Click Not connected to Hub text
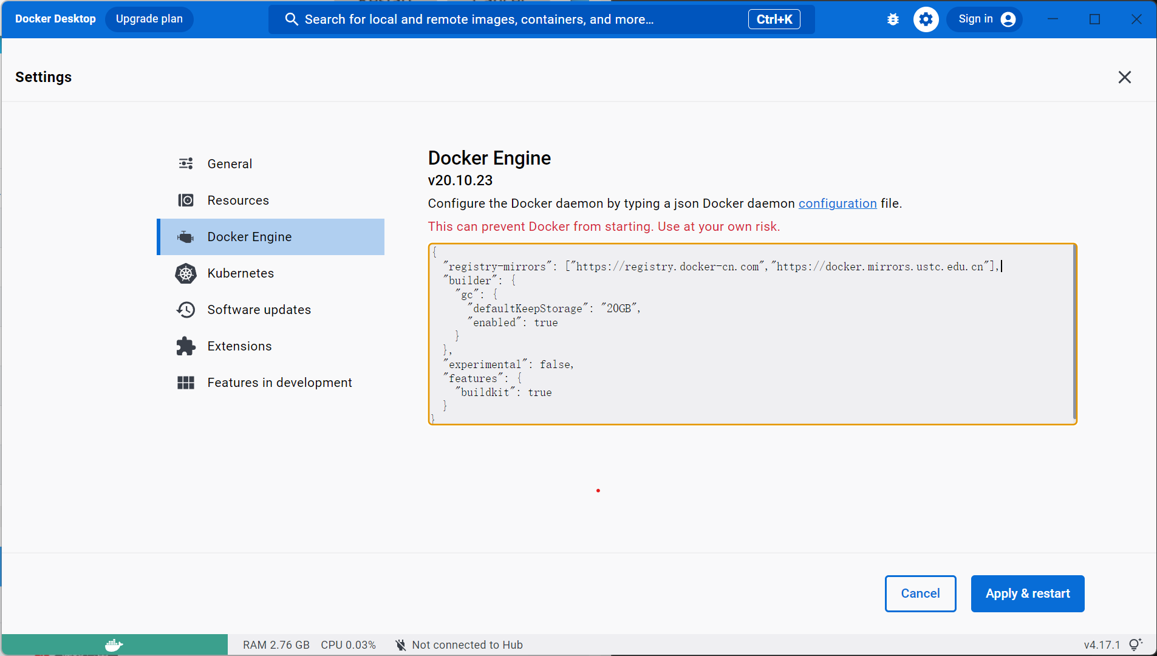 pyautogui.click(x=467, y=645)
